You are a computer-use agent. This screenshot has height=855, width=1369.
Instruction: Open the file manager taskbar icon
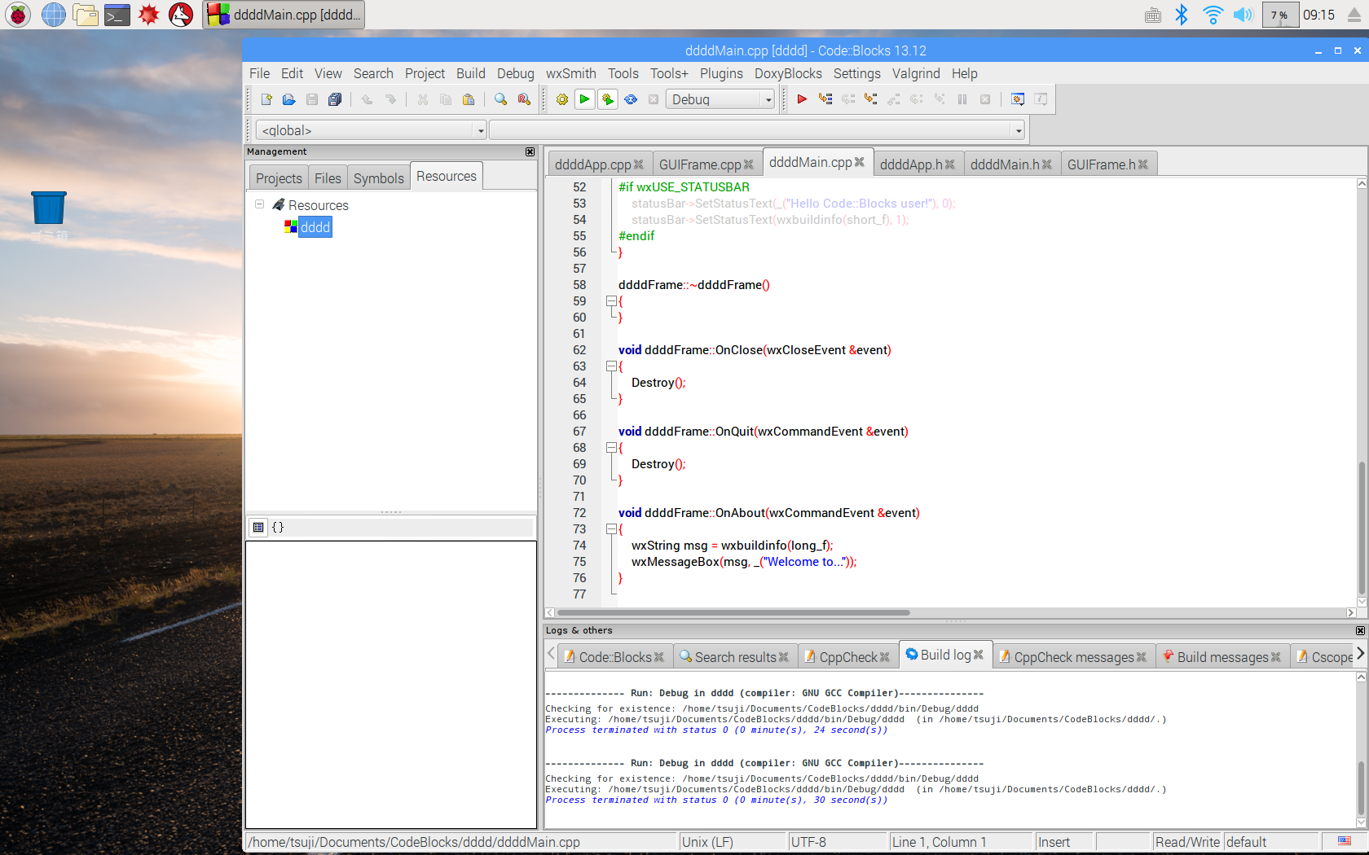(86, 15)
